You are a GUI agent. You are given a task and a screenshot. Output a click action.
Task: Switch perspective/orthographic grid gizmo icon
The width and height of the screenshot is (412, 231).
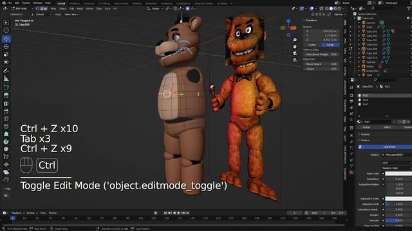(x=295, y=60)
